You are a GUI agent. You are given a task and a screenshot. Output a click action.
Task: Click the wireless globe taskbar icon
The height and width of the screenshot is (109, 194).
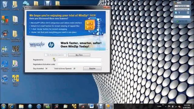tap(30, 106)
